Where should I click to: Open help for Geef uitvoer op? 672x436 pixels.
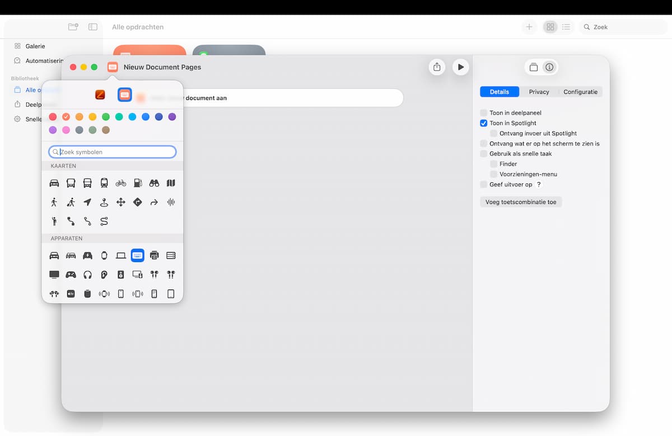pyautogui.click(x=539, y=184)
